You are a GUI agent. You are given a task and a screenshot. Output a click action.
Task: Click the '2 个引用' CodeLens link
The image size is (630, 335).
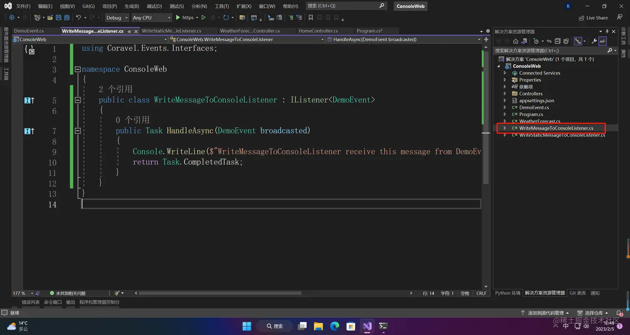click(x=115, y=89)
